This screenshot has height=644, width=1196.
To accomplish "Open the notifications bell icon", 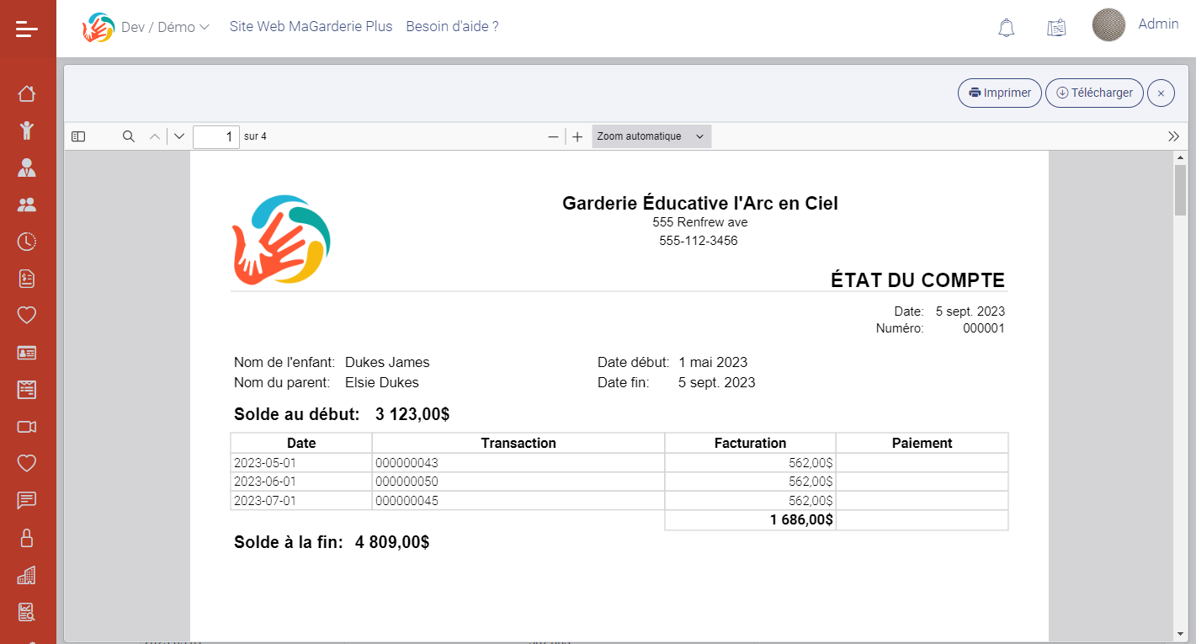I will (1006, 28).
